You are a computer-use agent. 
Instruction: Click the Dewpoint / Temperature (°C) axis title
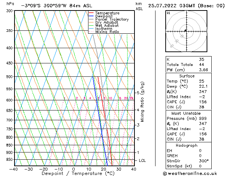tap(78, 173)
